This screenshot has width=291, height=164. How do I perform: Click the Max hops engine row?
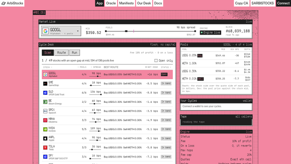[x=216, y=150]
